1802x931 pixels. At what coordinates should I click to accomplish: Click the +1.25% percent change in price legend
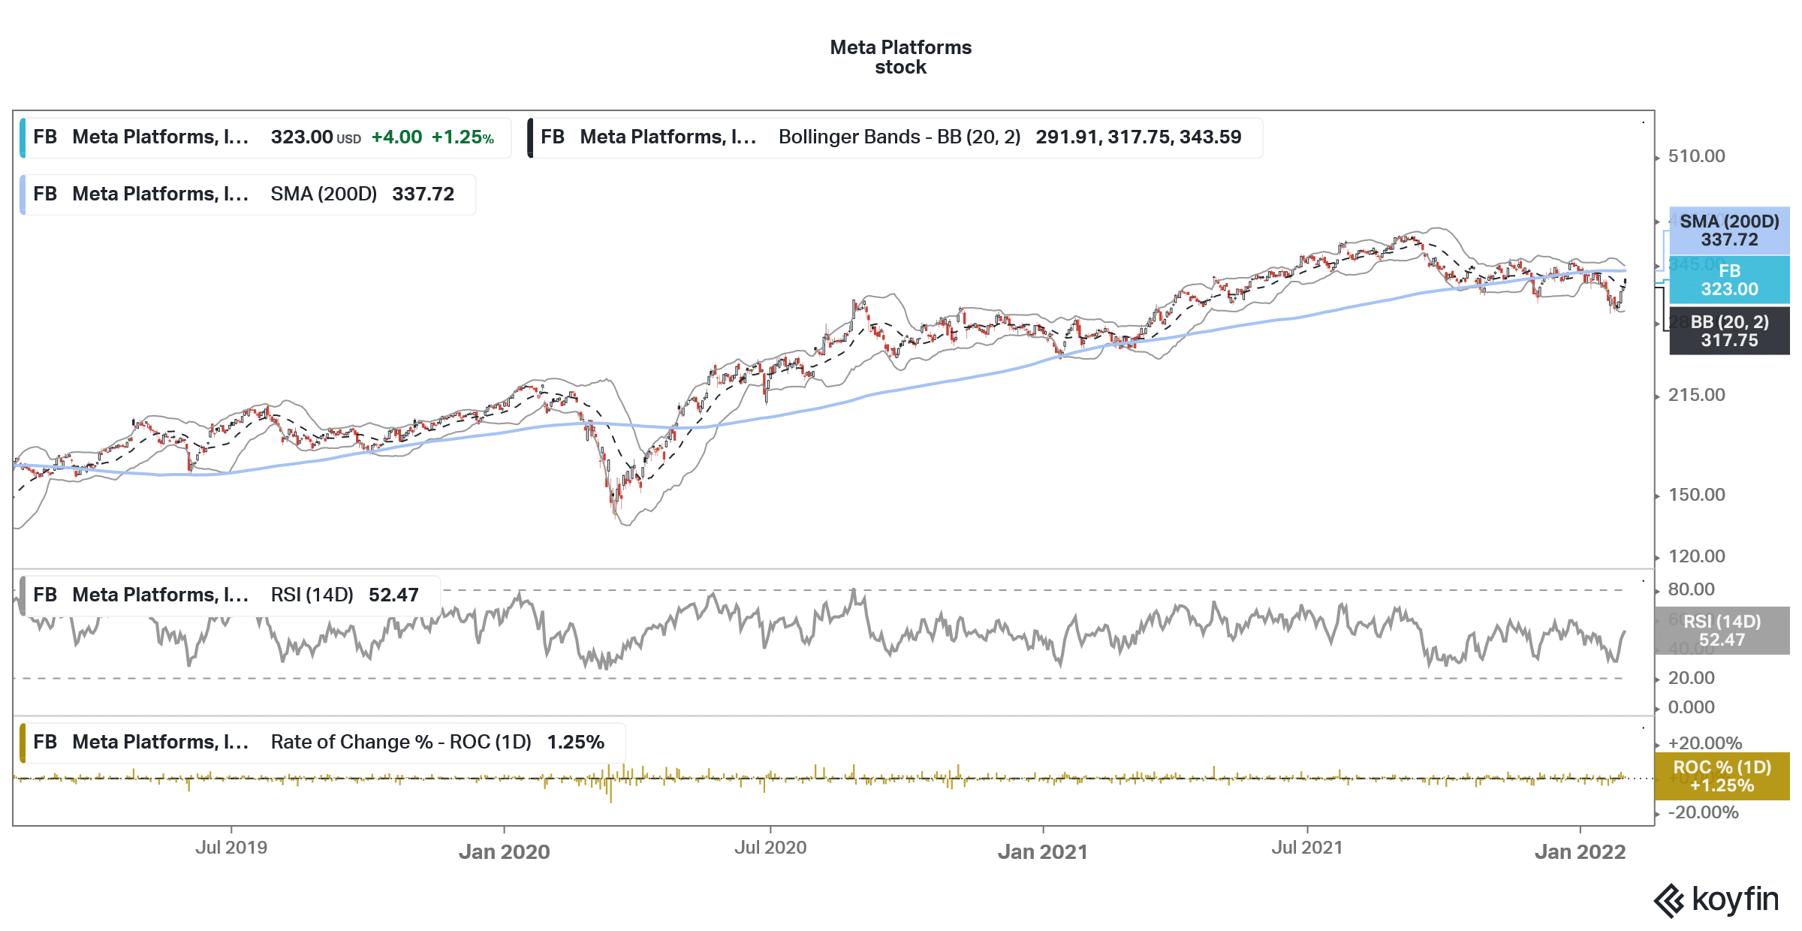pos(463,137)
